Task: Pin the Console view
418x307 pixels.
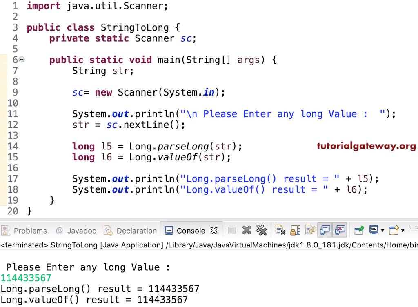Action: point(358,230)
